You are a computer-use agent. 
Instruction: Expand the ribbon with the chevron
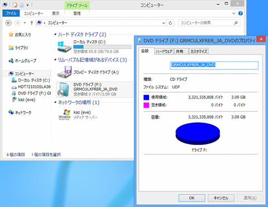coord(234,13)
